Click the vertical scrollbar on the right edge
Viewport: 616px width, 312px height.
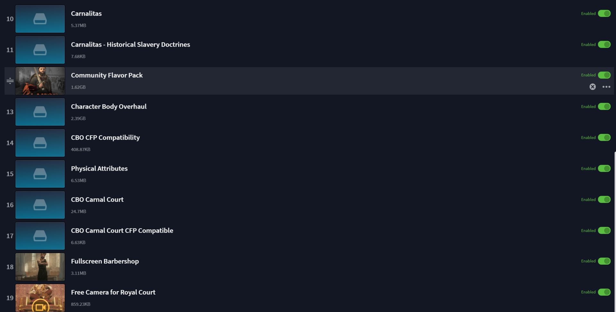(615, 231)
